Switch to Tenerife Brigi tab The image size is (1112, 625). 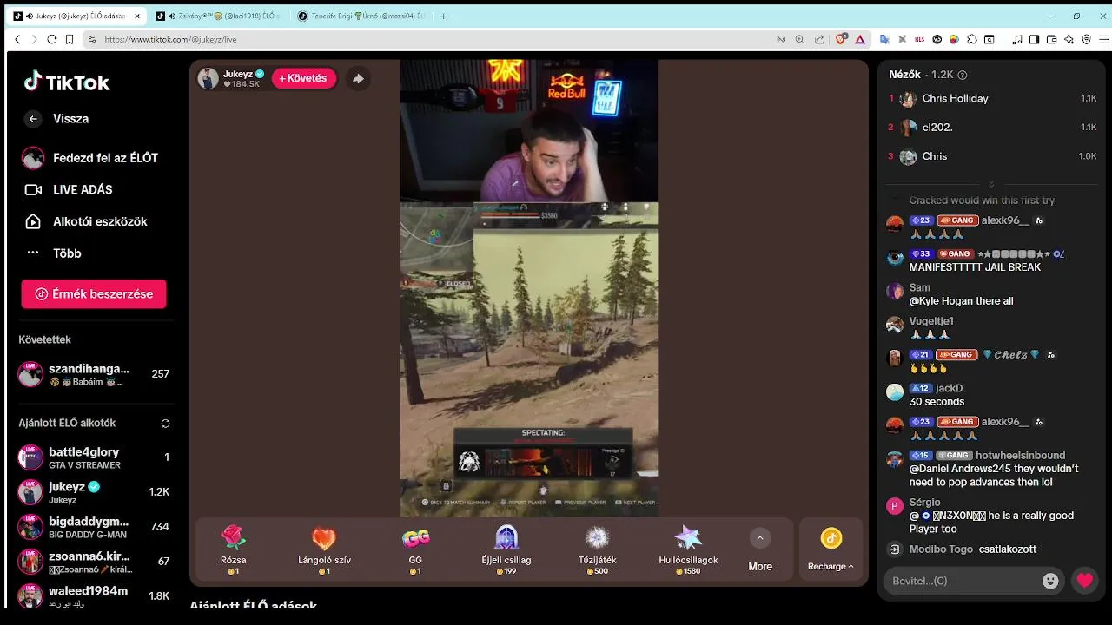tap(360, 16)
